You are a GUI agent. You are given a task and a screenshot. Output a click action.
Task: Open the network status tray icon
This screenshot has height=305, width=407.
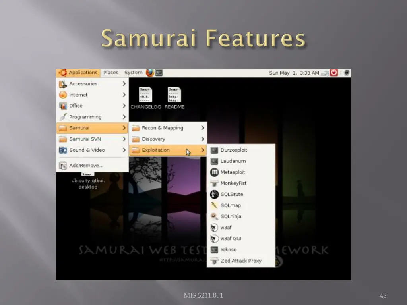point(325,73)
